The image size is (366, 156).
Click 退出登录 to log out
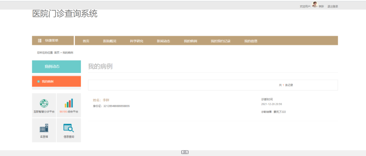(333, 6)
